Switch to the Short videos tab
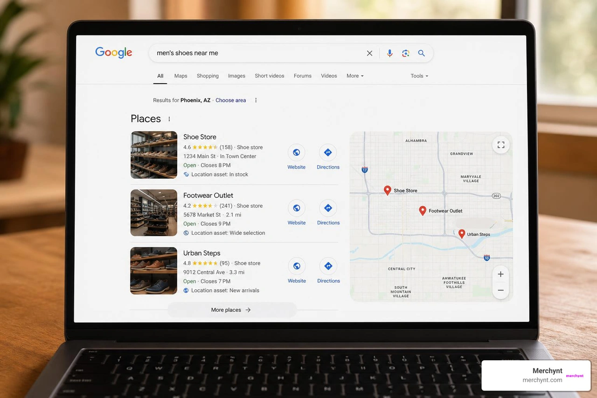Screen dimensions: 597x398 tap(269, 76)
